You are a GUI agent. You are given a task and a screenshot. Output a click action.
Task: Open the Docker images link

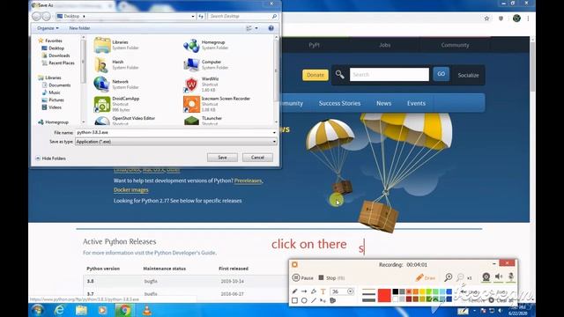(131, 190)
